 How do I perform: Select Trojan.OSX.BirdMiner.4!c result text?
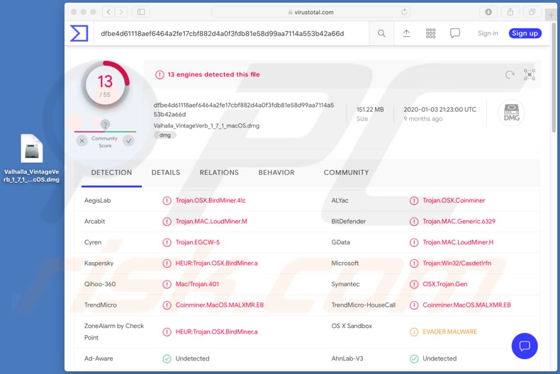click(x=211, y=200)
